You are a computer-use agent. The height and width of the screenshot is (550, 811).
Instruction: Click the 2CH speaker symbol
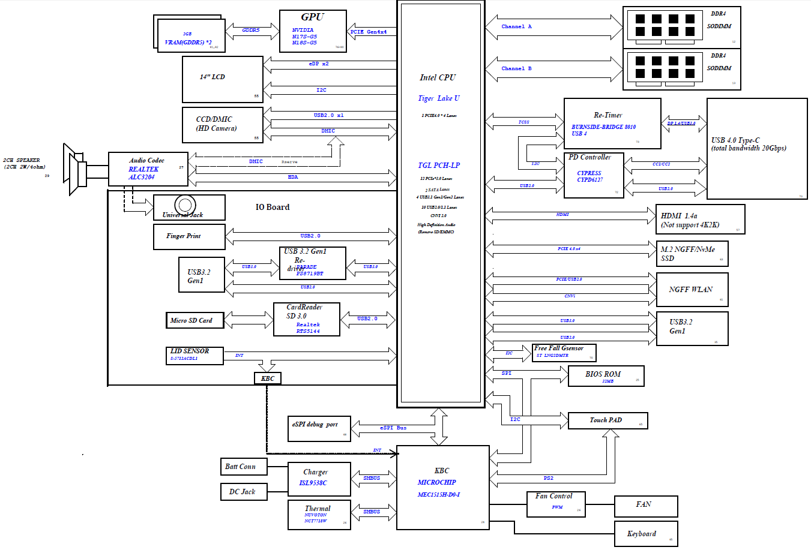point(74,169)
